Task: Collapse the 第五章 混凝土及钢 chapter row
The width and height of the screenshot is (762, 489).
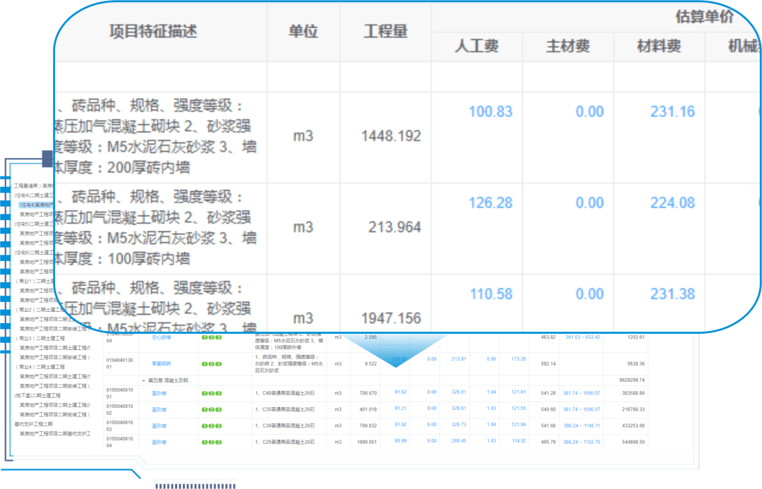Action: pyautogui.click(x=144, y=380)
